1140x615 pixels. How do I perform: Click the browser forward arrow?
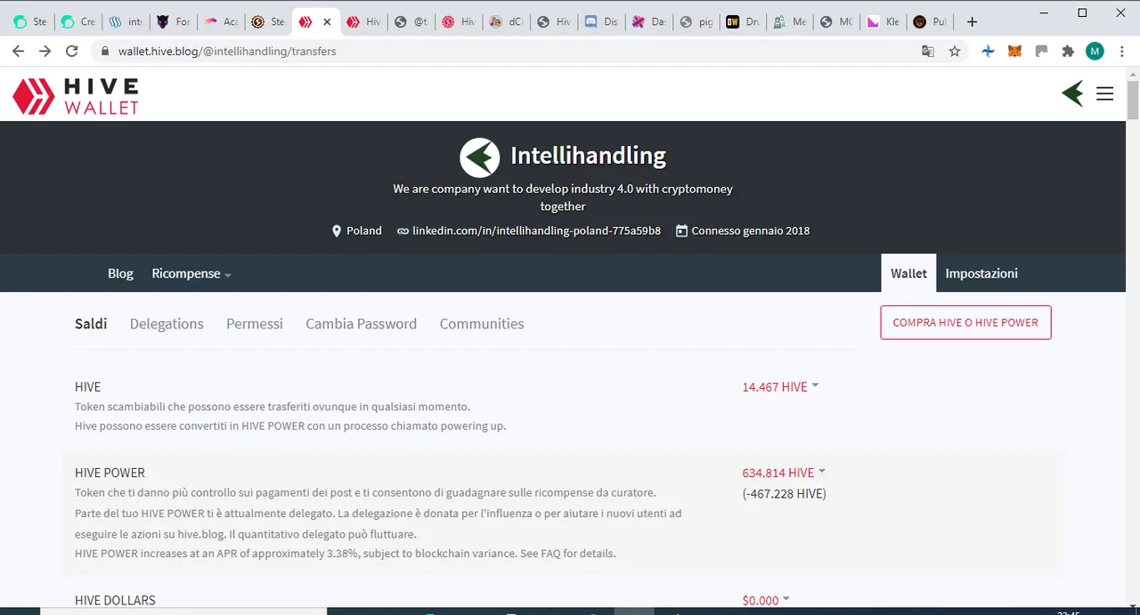pyautogui.click(x=45, y=52)
